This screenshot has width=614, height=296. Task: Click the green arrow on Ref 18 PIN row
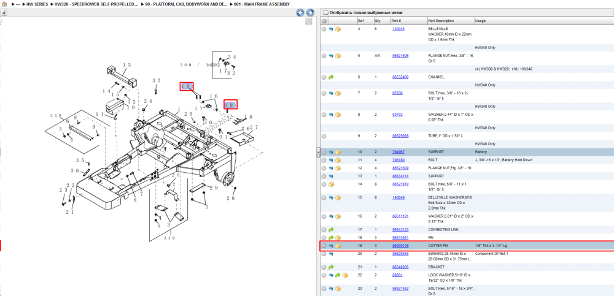coord(331,238)
